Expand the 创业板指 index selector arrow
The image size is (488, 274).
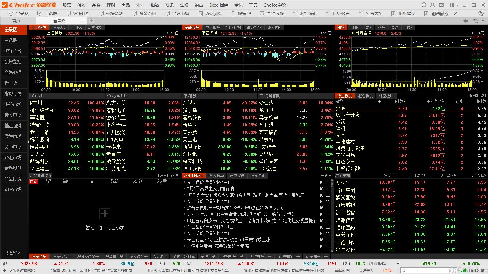[x=398, y=264]
